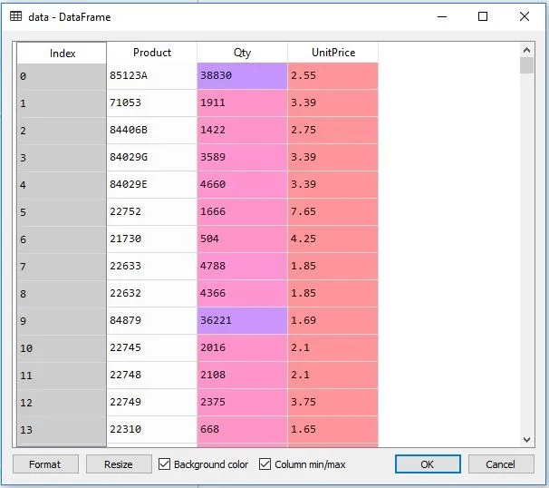549x488 pixels.
Task: Select Qty cell 3589
Action: click(x=242, y=158)
